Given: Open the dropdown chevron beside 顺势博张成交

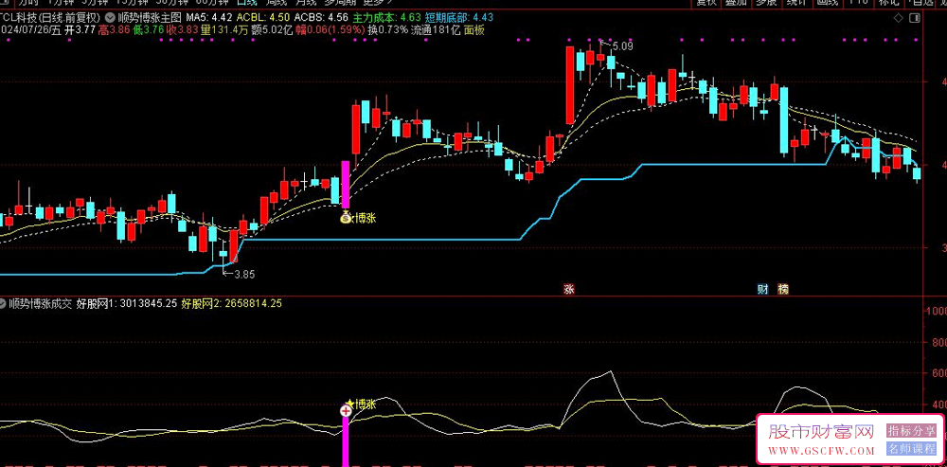Looking at the screenshot, I should [x=3, y=306].
